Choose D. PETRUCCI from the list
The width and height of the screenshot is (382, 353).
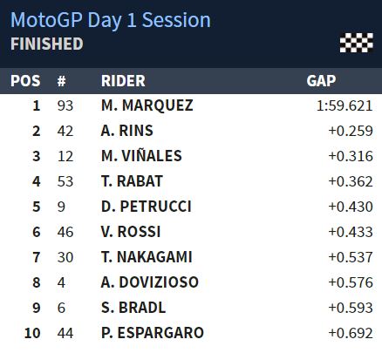[x=147, y=207]
